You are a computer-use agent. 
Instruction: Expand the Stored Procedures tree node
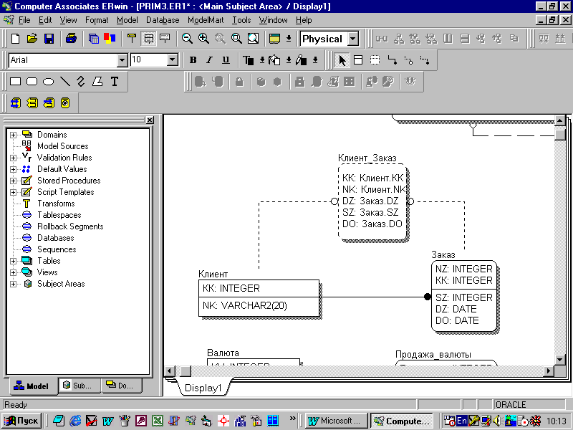[13, 181]
